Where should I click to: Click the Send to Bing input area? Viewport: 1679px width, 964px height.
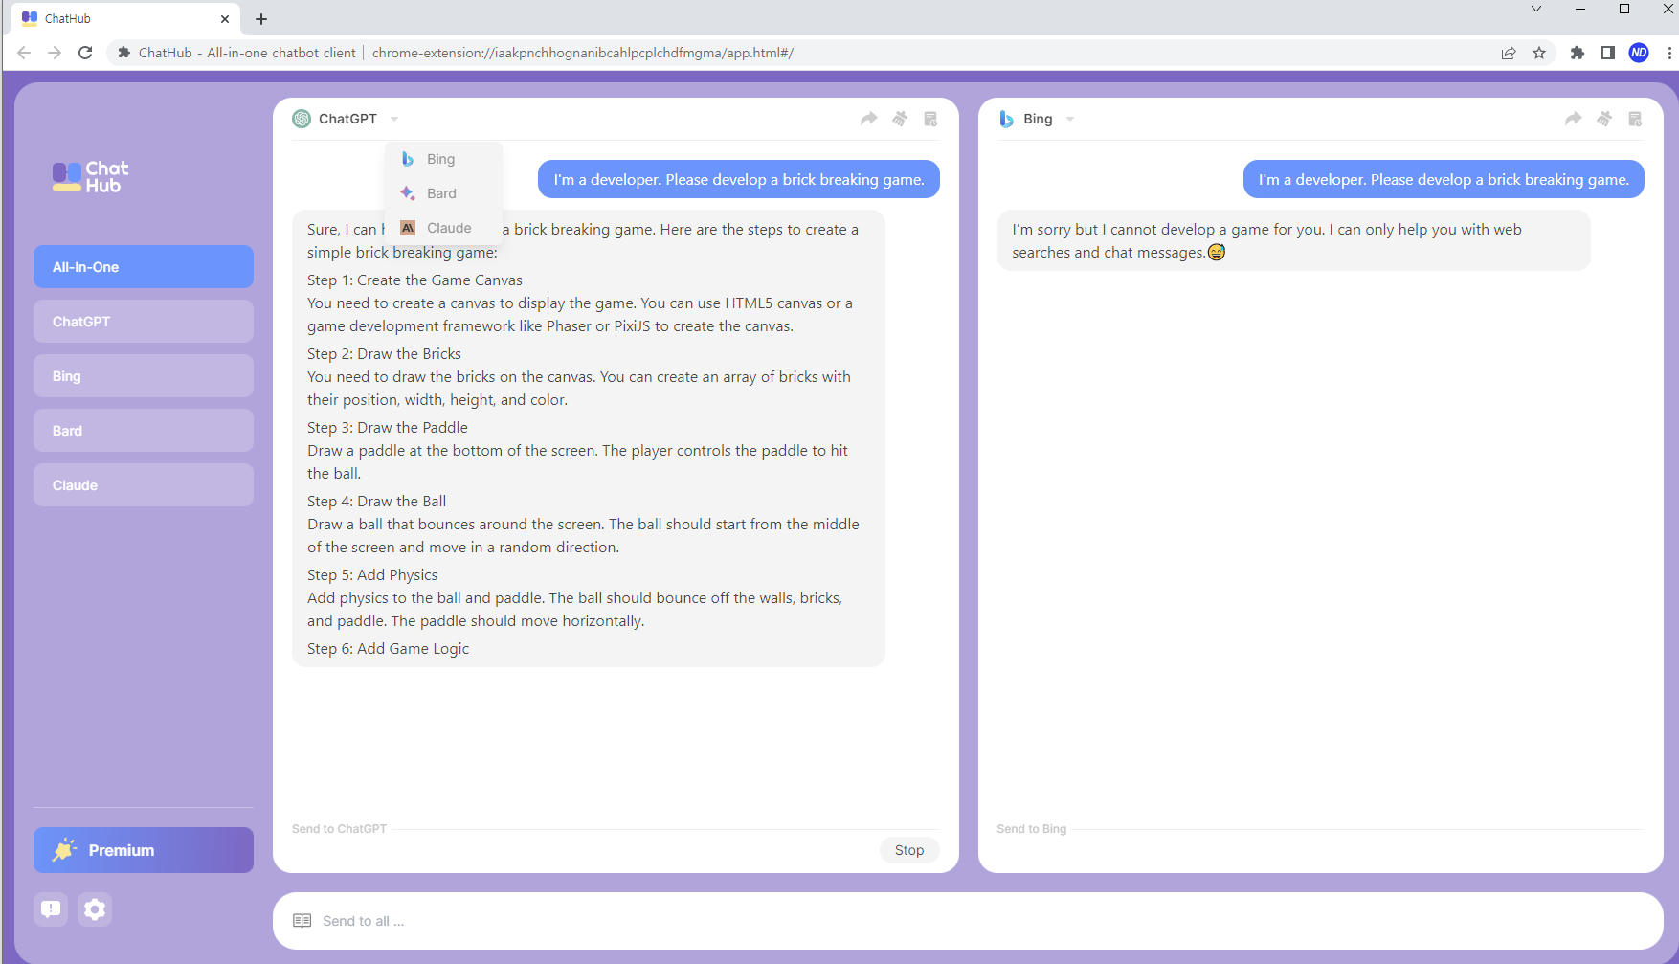click(1320, 849)
